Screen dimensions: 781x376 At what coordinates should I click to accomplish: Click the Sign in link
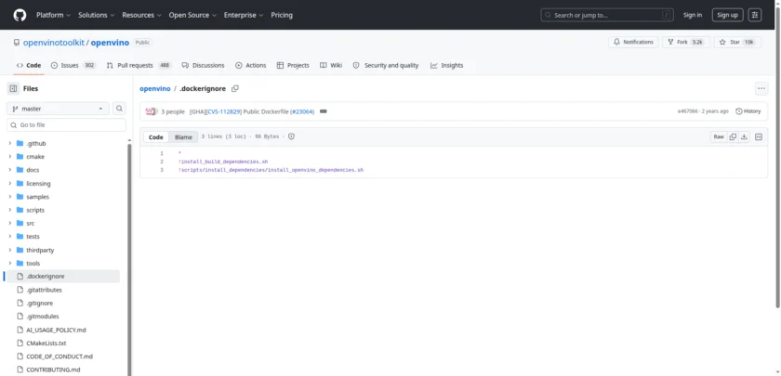click(x=693, y=15)
